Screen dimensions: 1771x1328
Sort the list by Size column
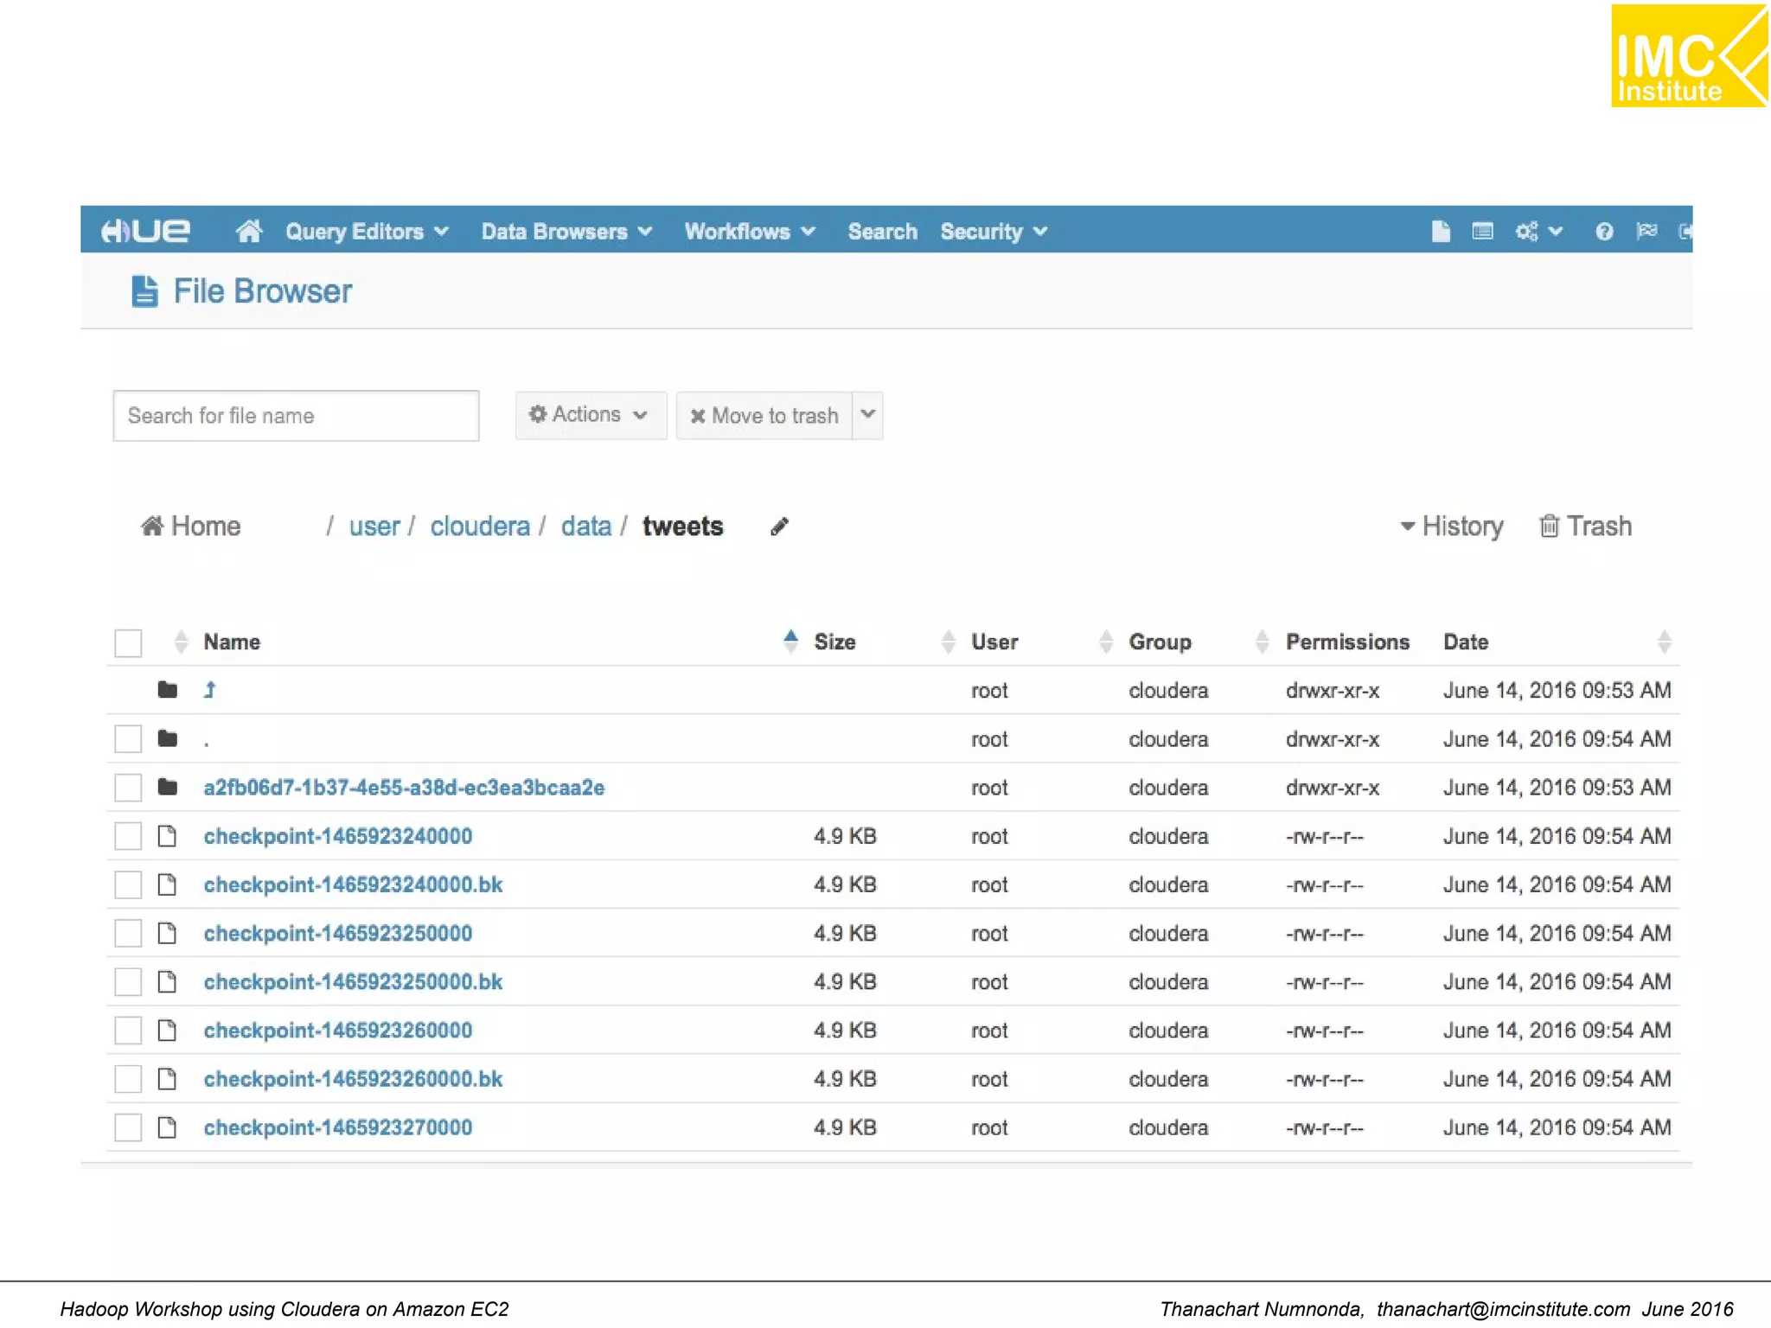point(834,642)
